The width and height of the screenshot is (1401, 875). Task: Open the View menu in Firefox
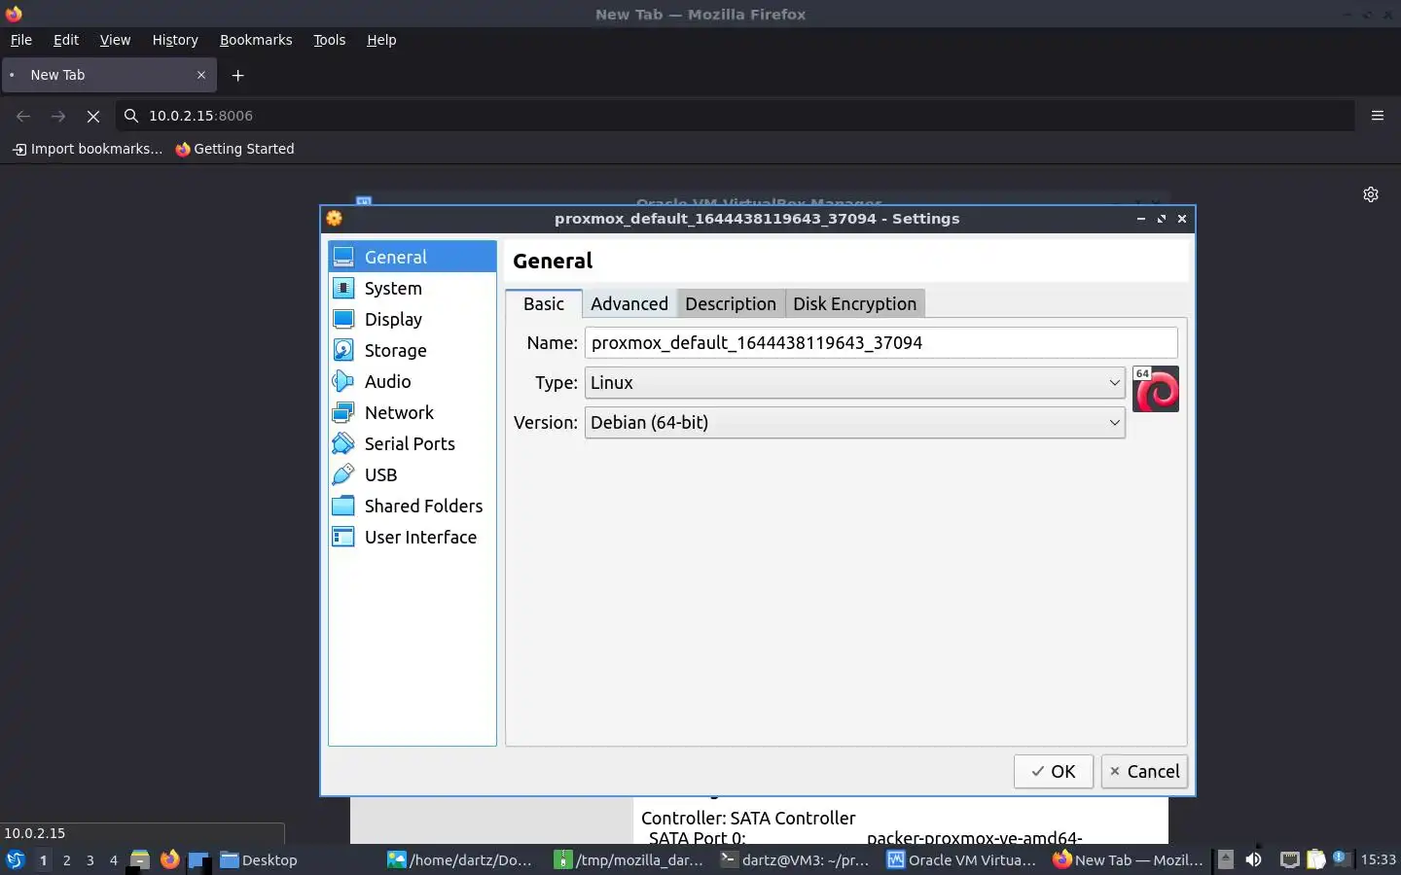tap(115, 40)
